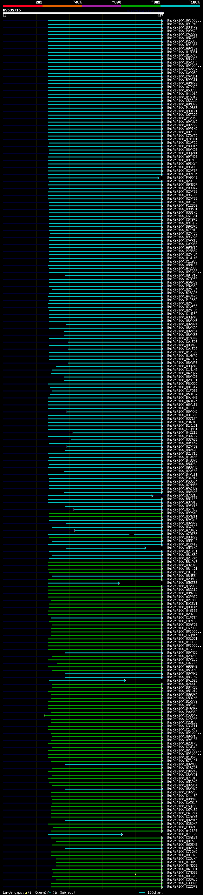Click the short cyan bar for UniRef100_B7EE22

coord(85,834)
